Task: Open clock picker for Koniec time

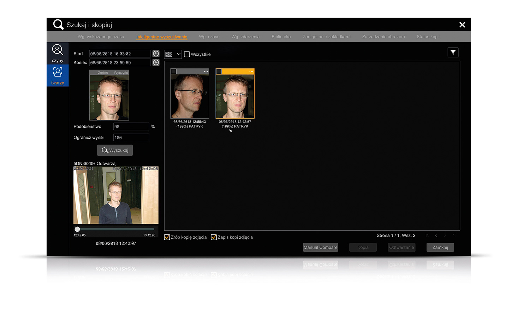Action: pos(156,62)
